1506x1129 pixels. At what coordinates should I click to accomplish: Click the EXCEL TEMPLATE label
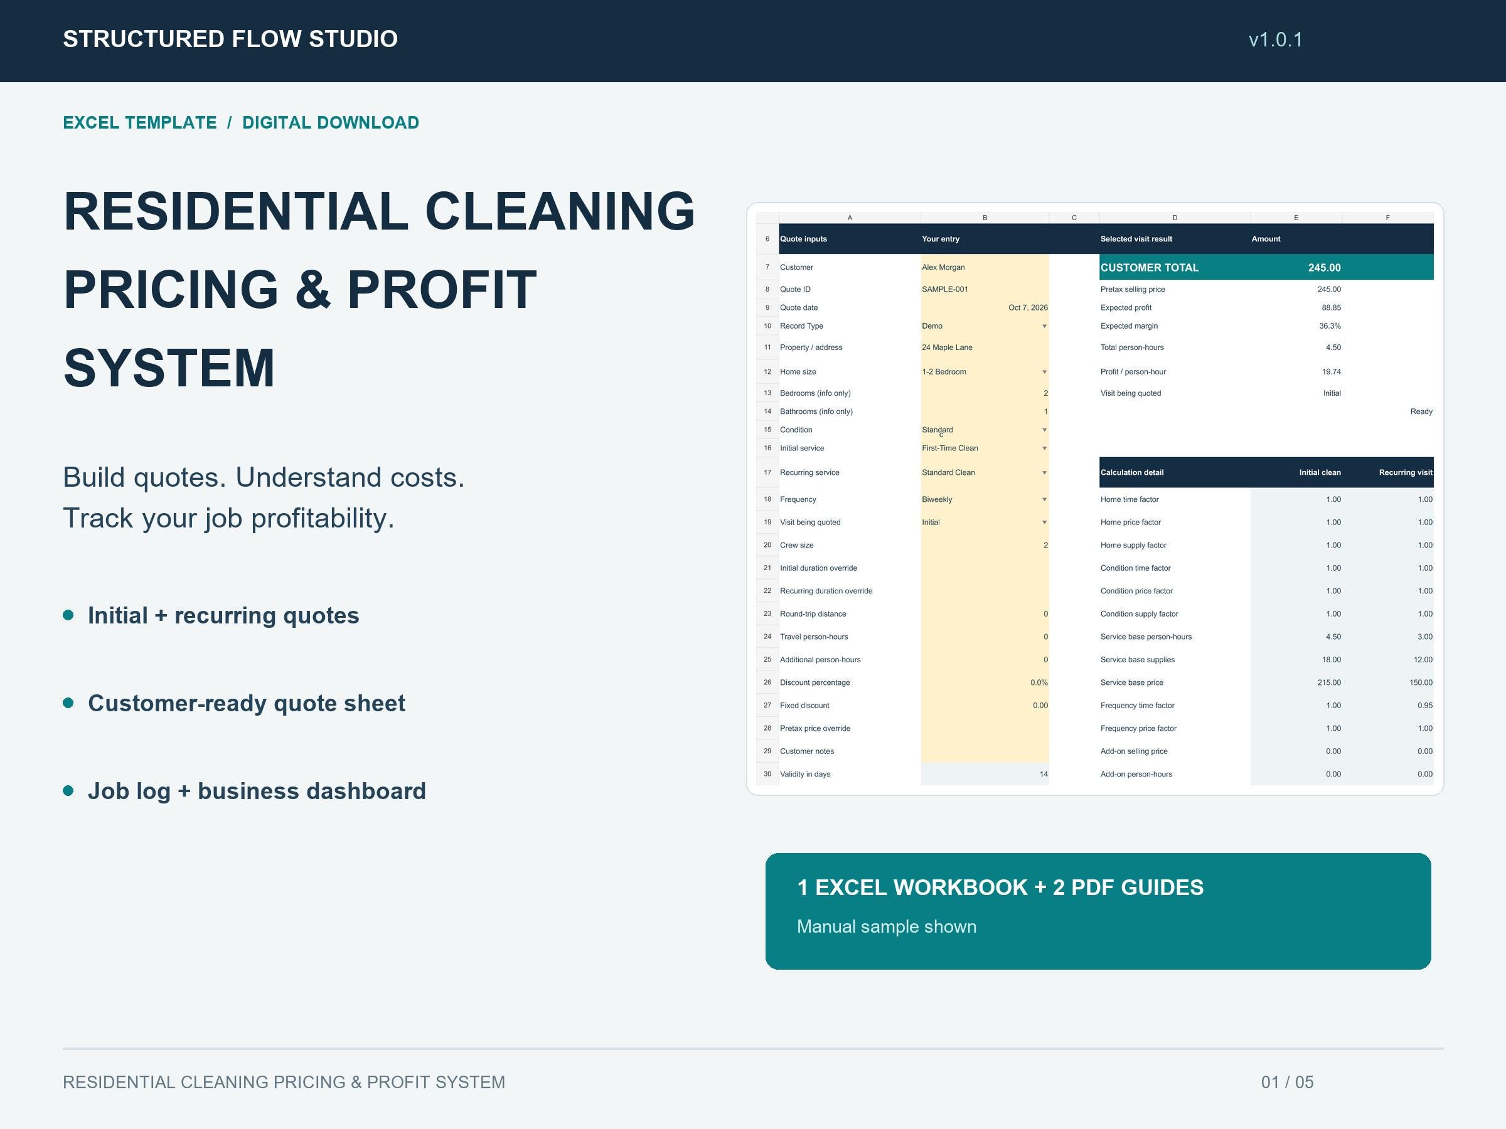click(139, 122)
